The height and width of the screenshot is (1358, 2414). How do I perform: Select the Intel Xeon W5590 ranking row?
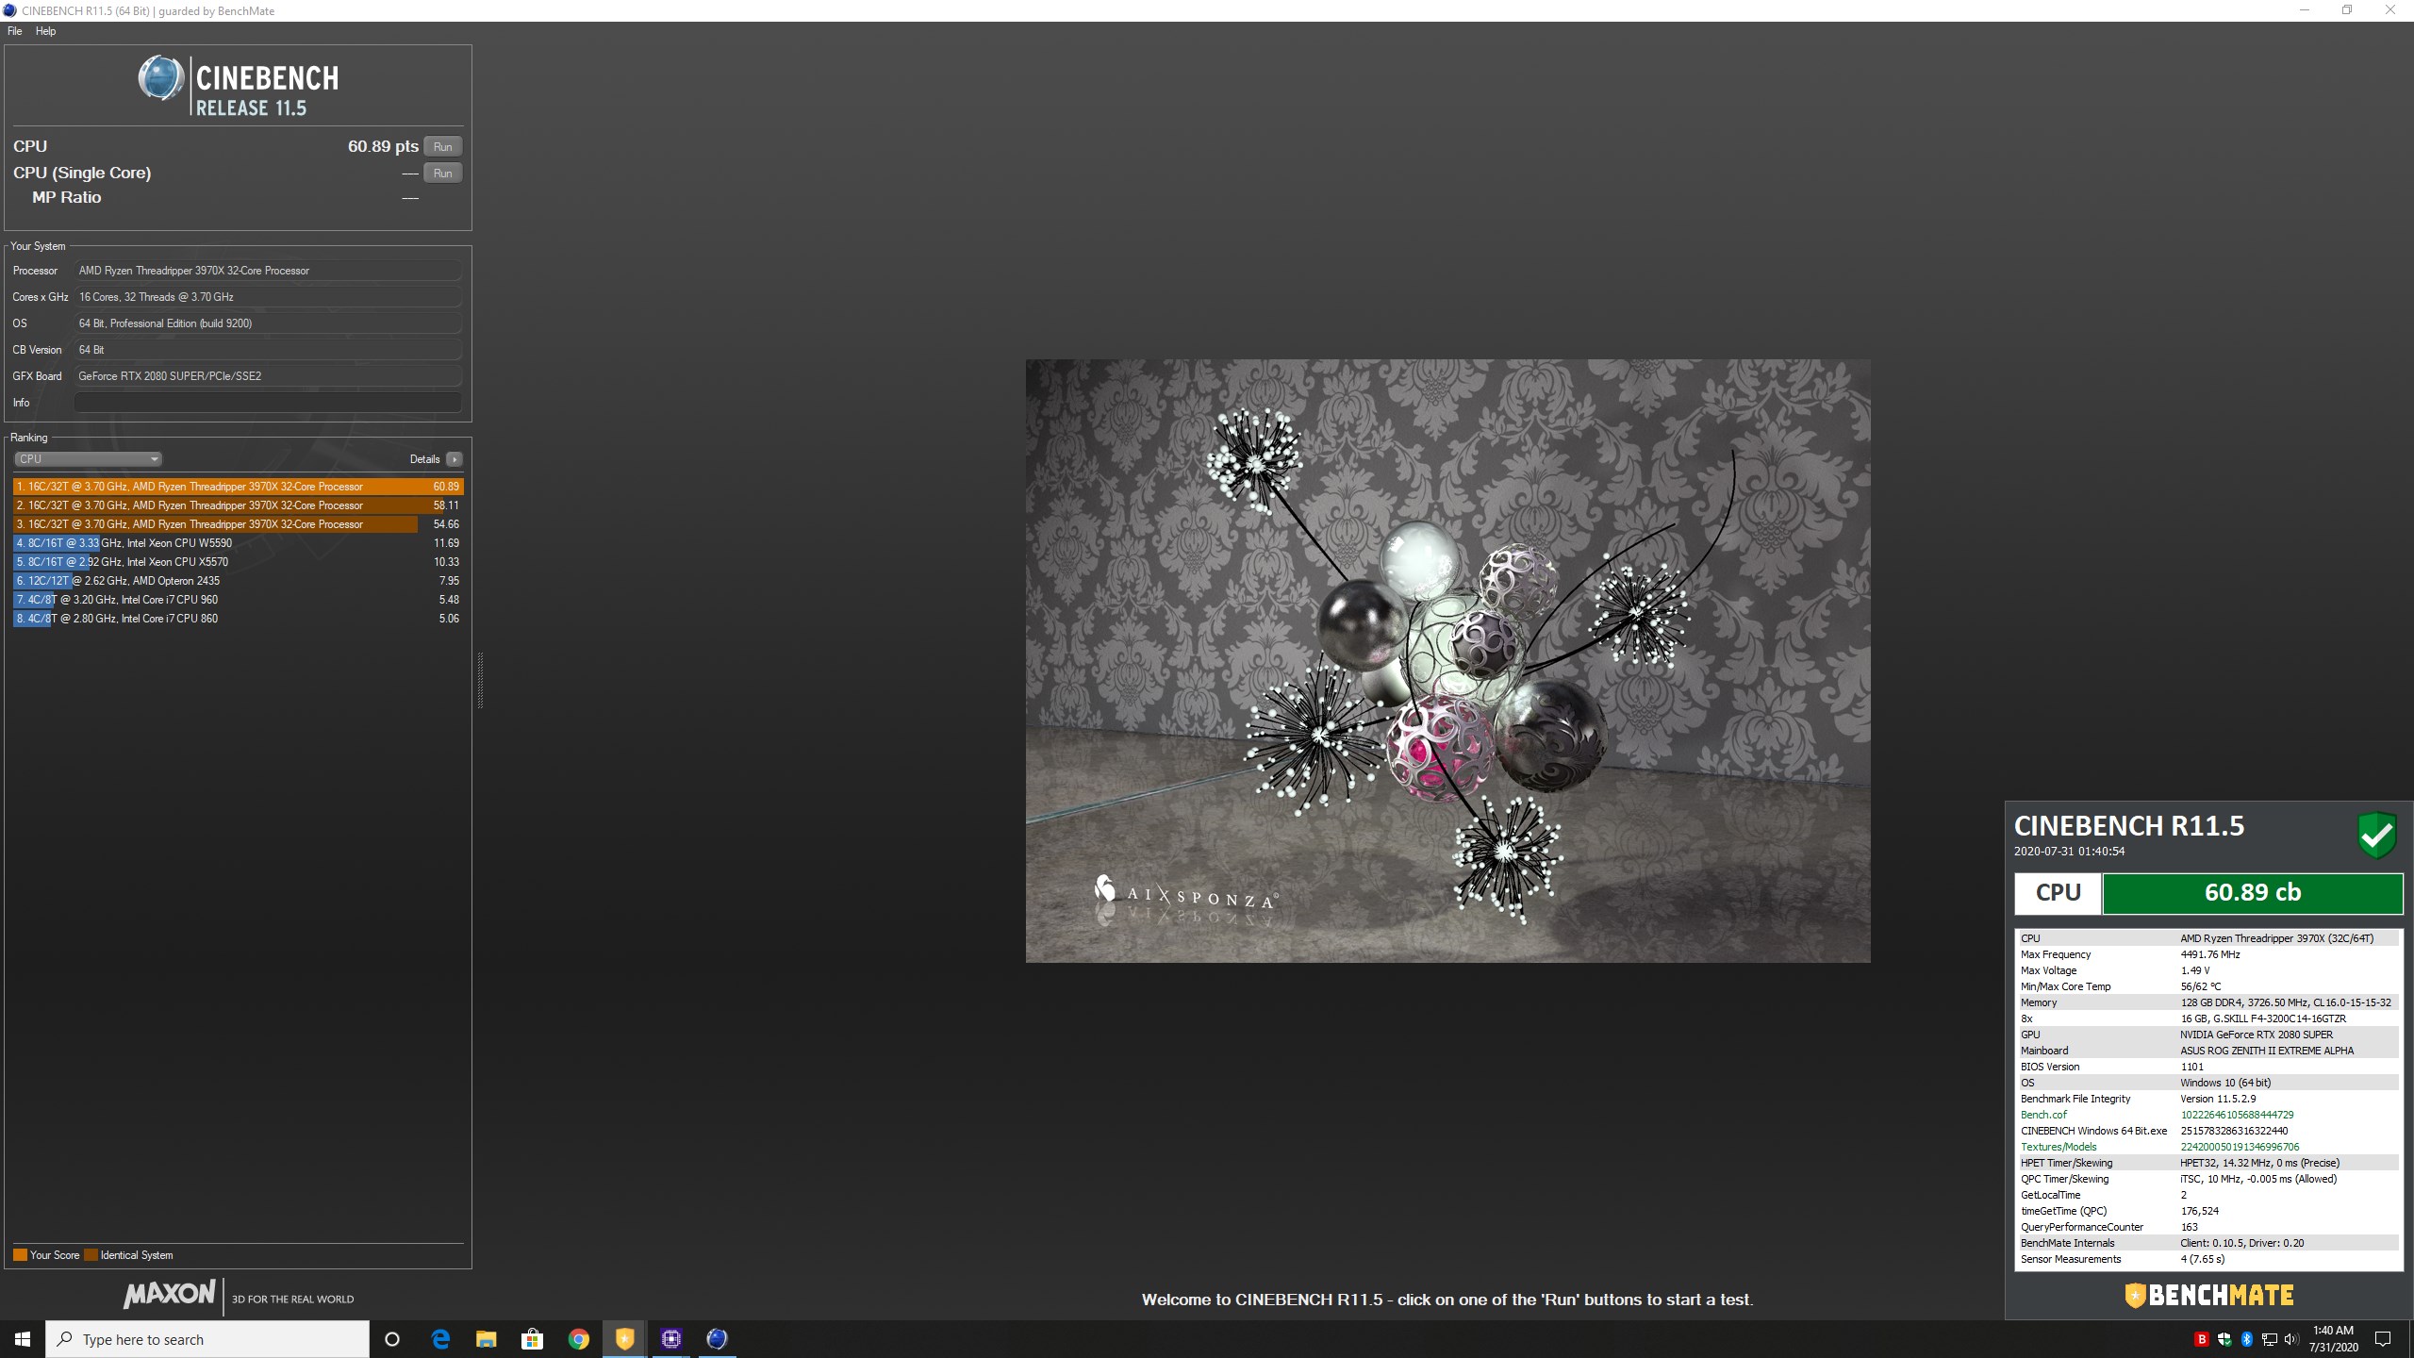coord(239,543)
